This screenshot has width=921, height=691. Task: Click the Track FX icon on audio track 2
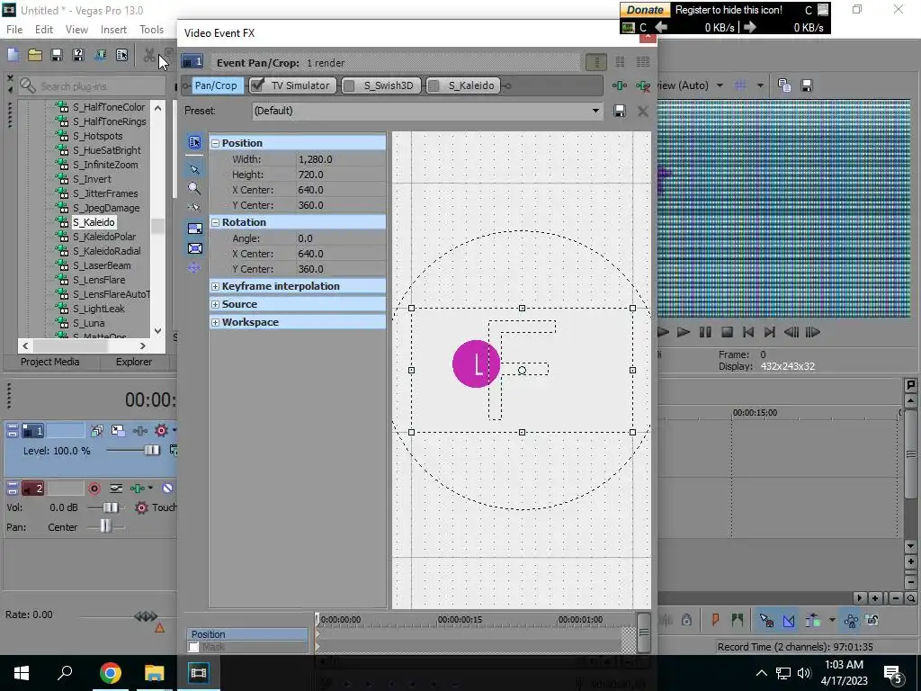pos(138,489)
